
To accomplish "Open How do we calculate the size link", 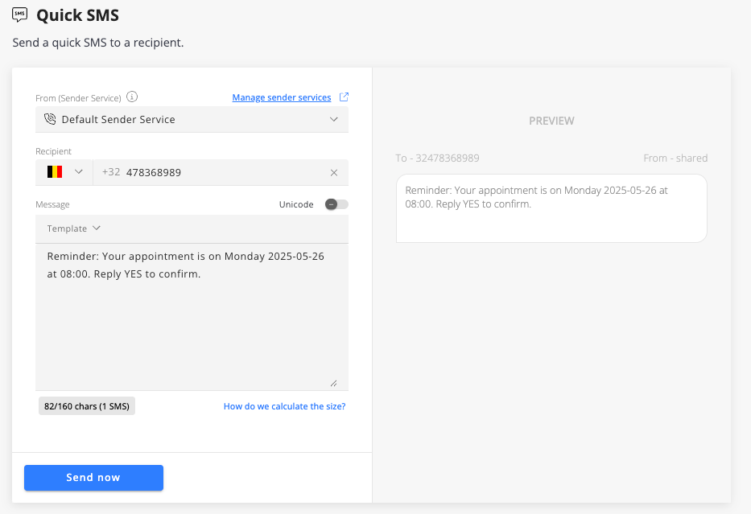I will coord(284,406).
